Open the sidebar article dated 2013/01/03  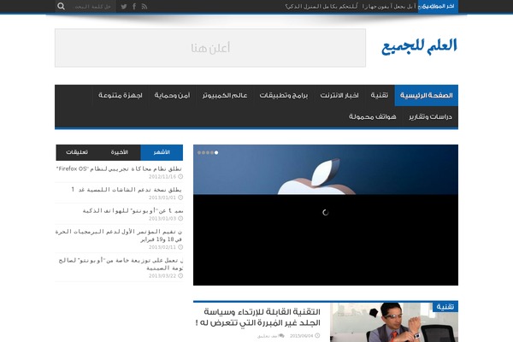[133, 211]
